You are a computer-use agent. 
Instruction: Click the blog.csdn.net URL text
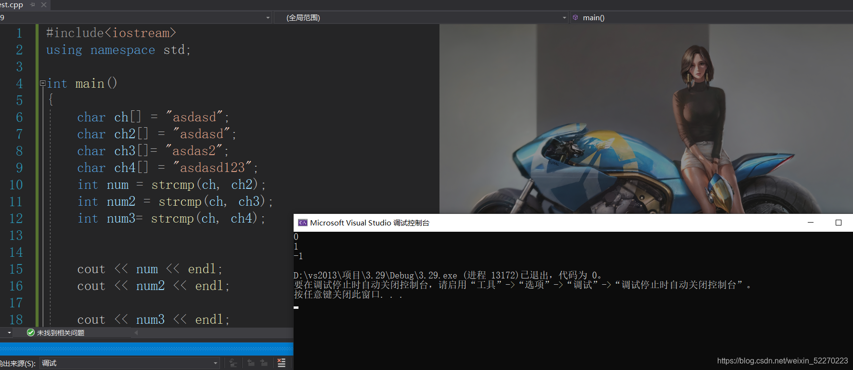[x=783, y=361]
